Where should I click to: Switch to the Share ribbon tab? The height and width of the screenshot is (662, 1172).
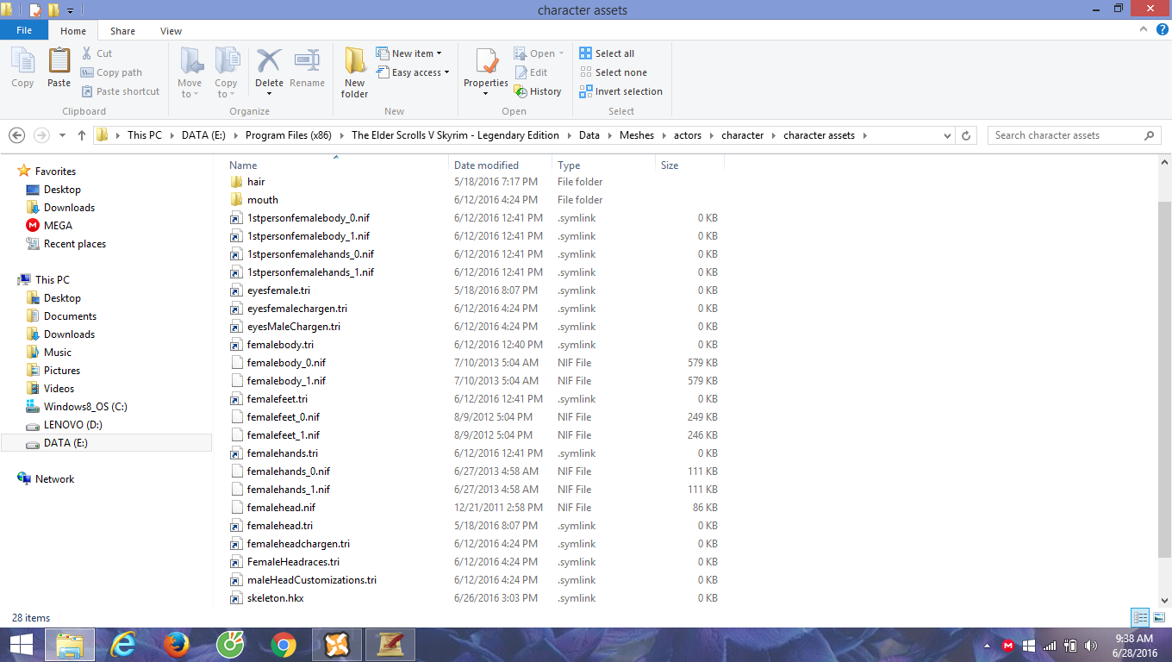[122, 31]
